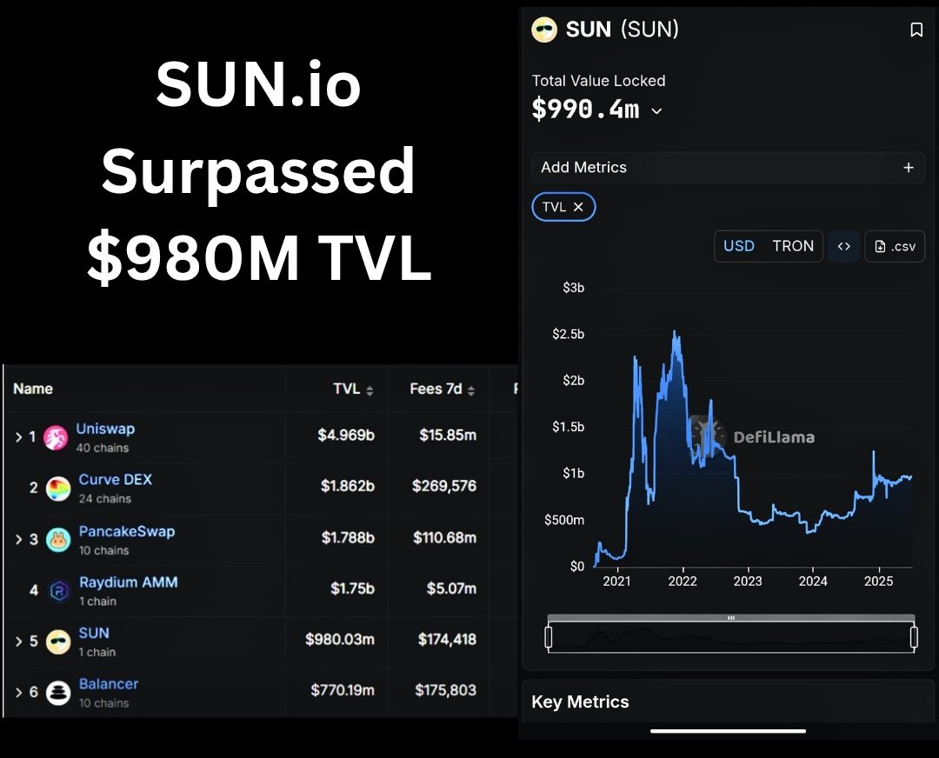
Task: Sort table by TVL column
Action: (353, 389)
